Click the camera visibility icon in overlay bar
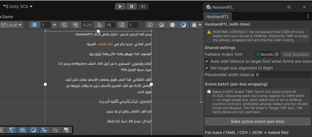312x137 pixels. pyautogui.click(x=67, y=130)
